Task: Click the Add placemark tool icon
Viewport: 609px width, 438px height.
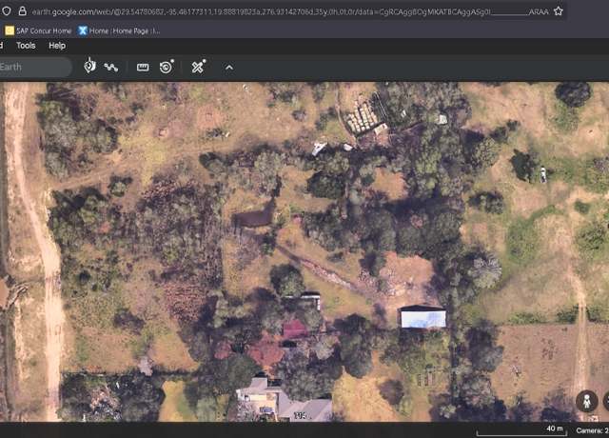Action: click(89, 66)
